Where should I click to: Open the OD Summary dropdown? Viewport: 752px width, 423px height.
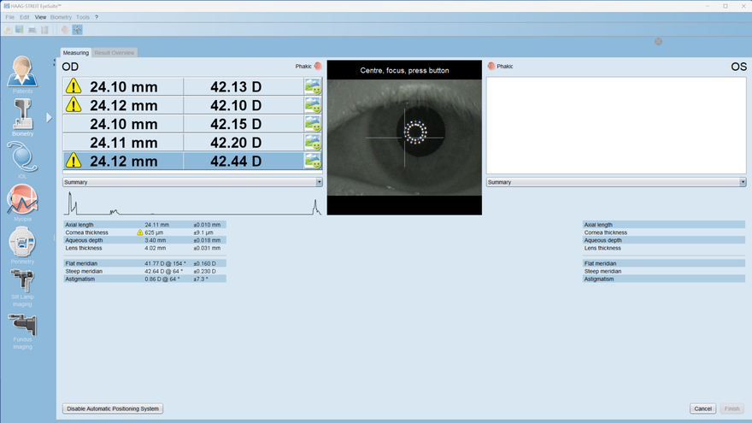pyautogui.click(x=192, y=182)
